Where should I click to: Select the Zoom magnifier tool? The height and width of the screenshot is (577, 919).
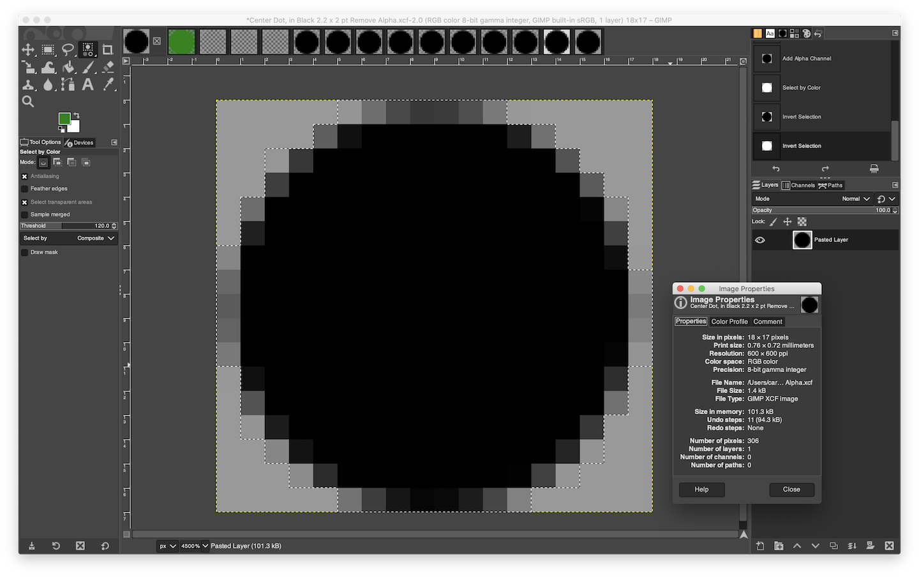28,101
